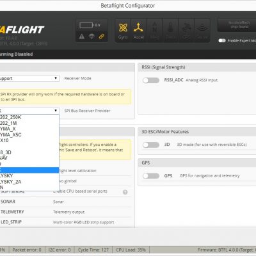Click the parachute failsafe icon
The image size is (256, 256).
[92, 36]
